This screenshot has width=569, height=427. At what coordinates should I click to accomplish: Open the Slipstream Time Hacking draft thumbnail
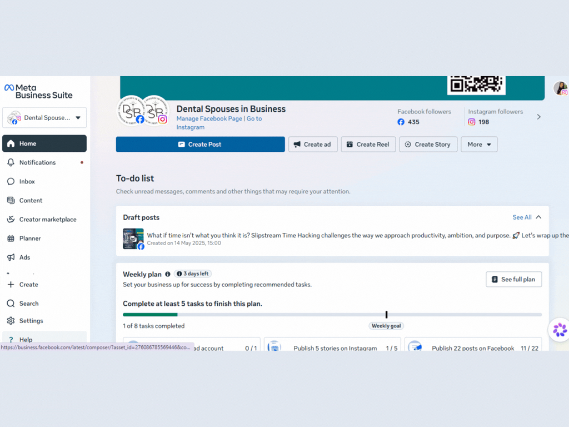[133, 239]
